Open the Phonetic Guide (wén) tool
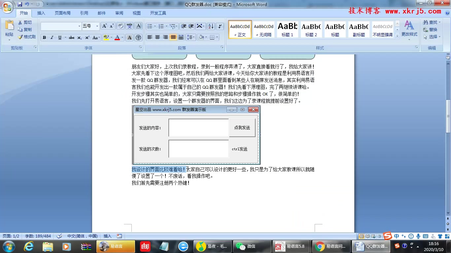 (129, 26)
